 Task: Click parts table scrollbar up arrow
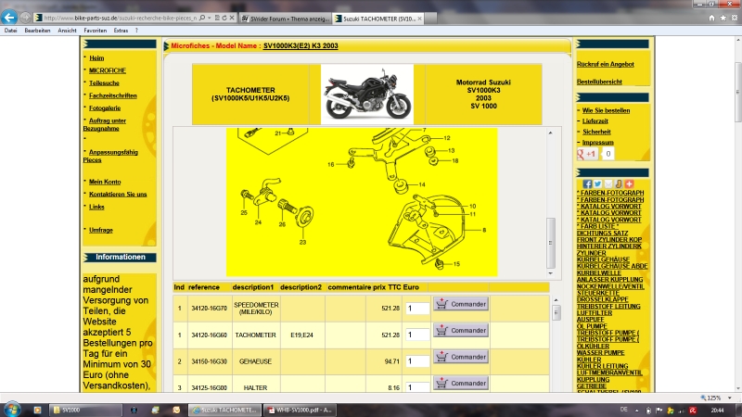556,300
